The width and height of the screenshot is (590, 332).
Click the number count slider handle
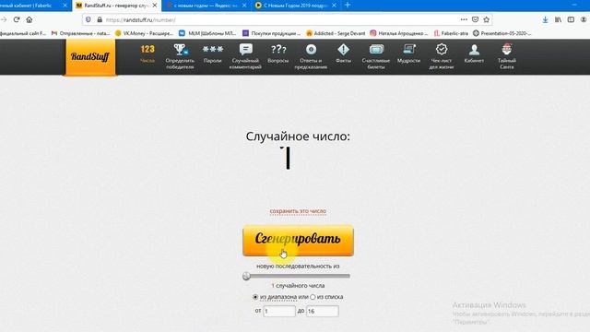pyautogui.click(x=246, y=276)
